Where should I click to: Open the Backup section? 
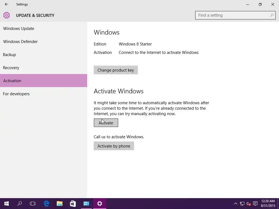(44, 54)
